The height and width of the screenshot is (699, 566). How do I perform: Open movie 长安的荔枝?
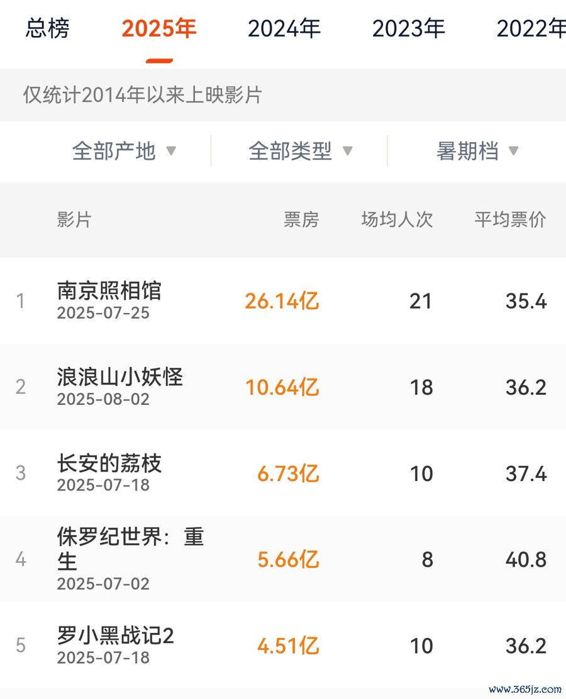pos(109,463)
